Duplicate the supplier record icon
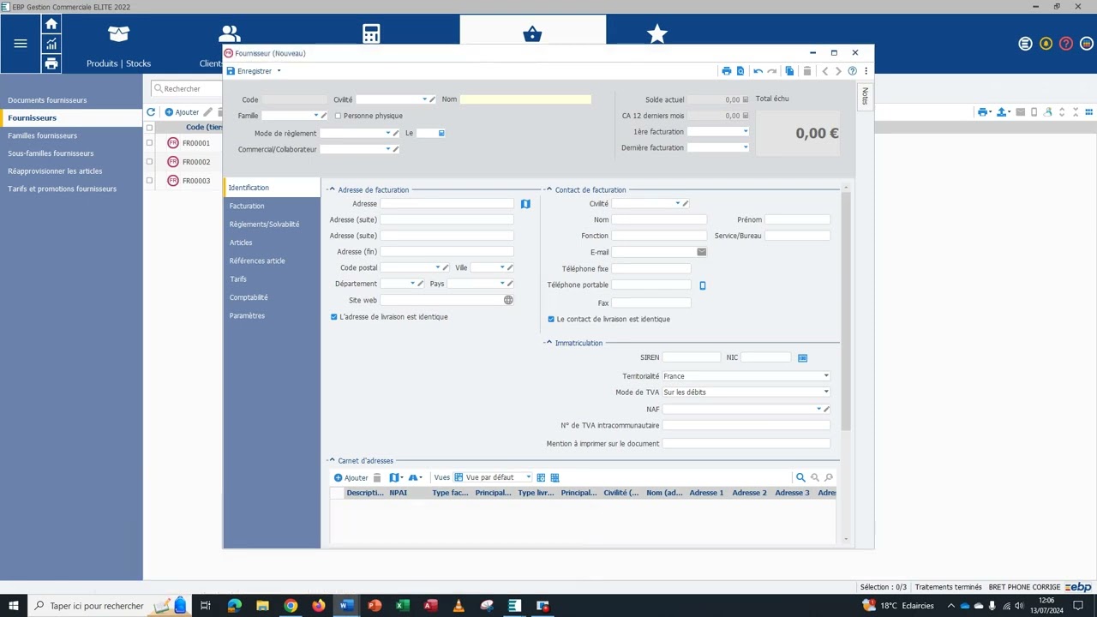Screen dimensions: 1097x617 789,71
